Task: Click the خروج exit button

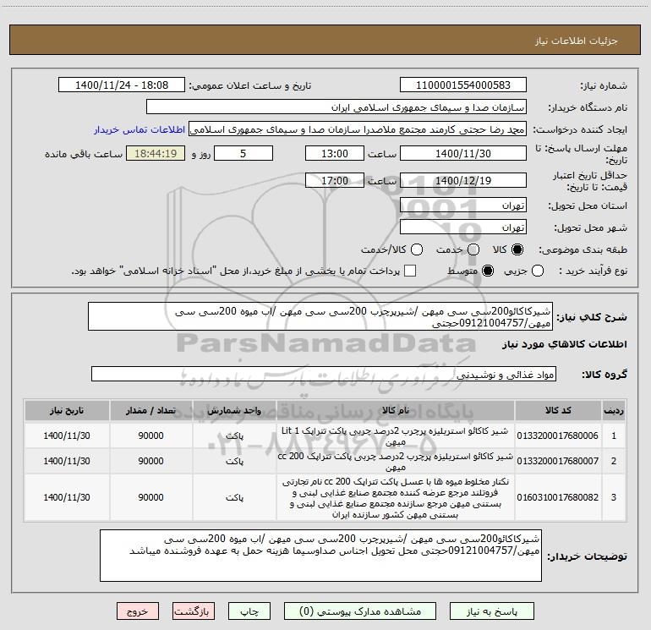Action: click(x=138, y=611)
